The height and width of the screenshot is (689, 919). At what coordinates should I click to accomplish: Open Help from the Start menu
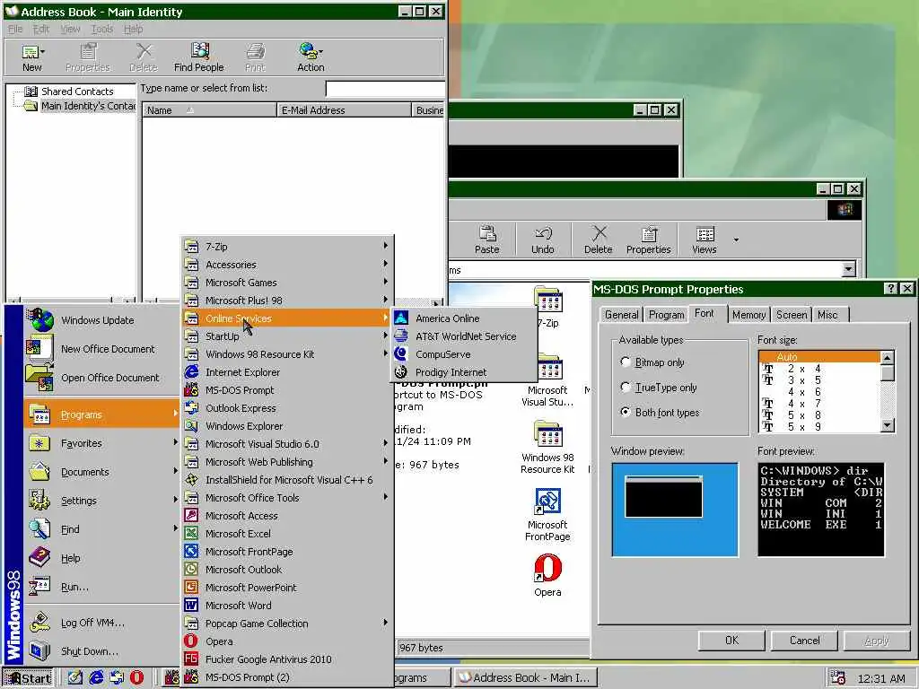[102, 558]
